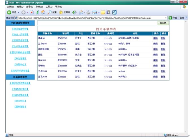Expand the Links (链接) toolbar chevron
The height and width of the screenshot is (139, 196).
coord(186,17)
